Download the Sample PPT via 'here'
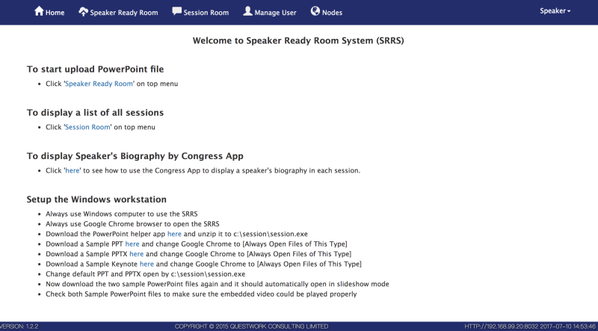 point(132,244)
